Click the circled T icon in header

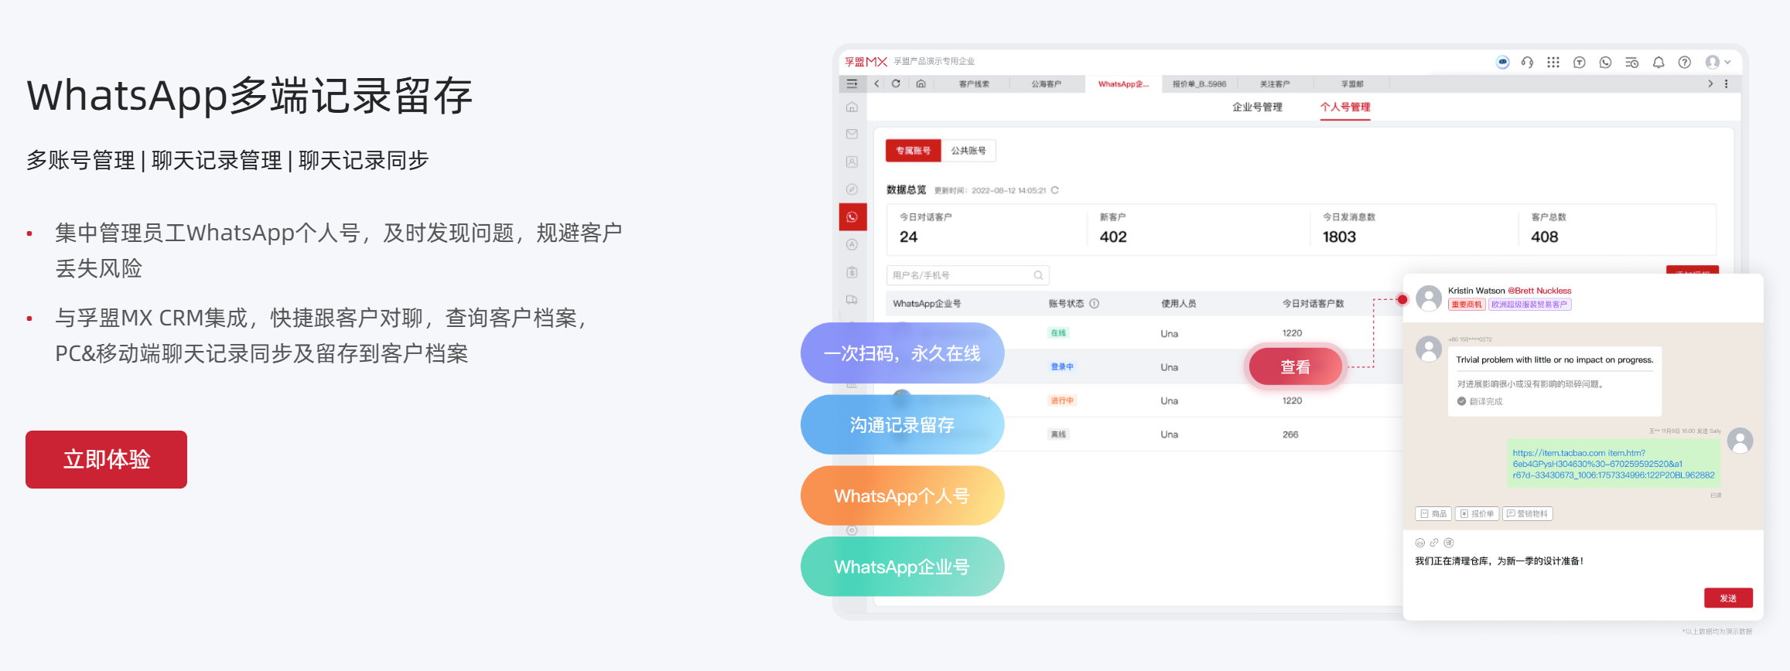(x=1579, y=62)
